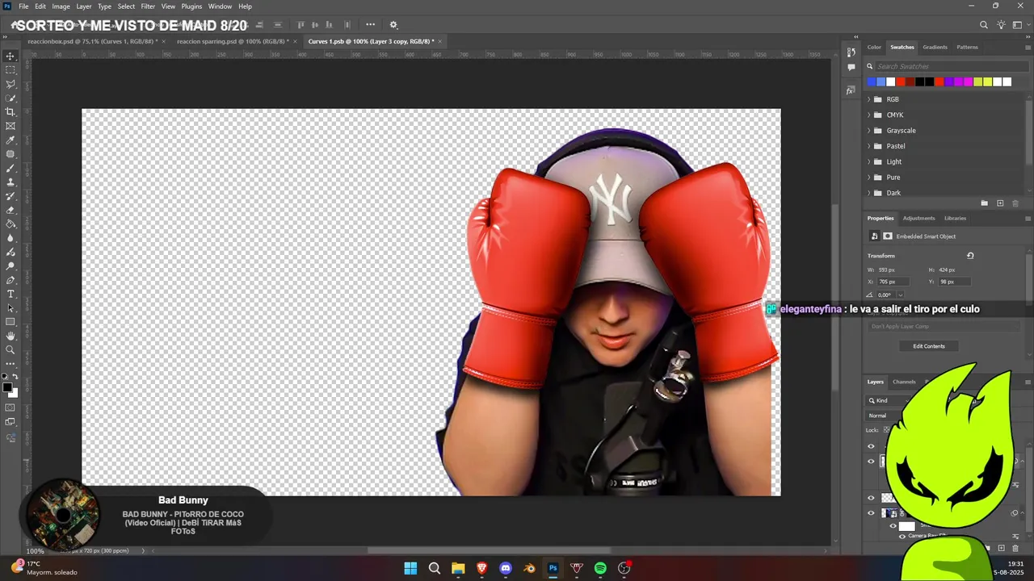
Task: Open the Kind layer filter dropdown
Action: 885,400
